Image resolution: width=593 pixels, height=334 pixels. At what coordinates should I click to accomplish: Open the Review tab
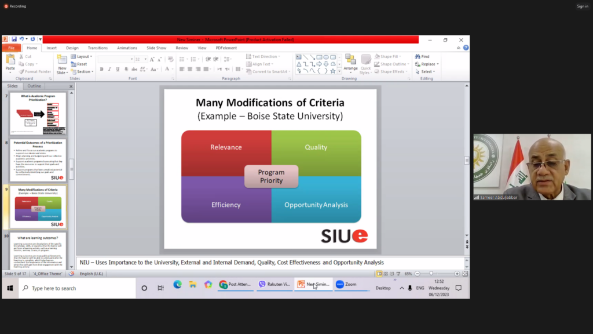coord(182,48)
